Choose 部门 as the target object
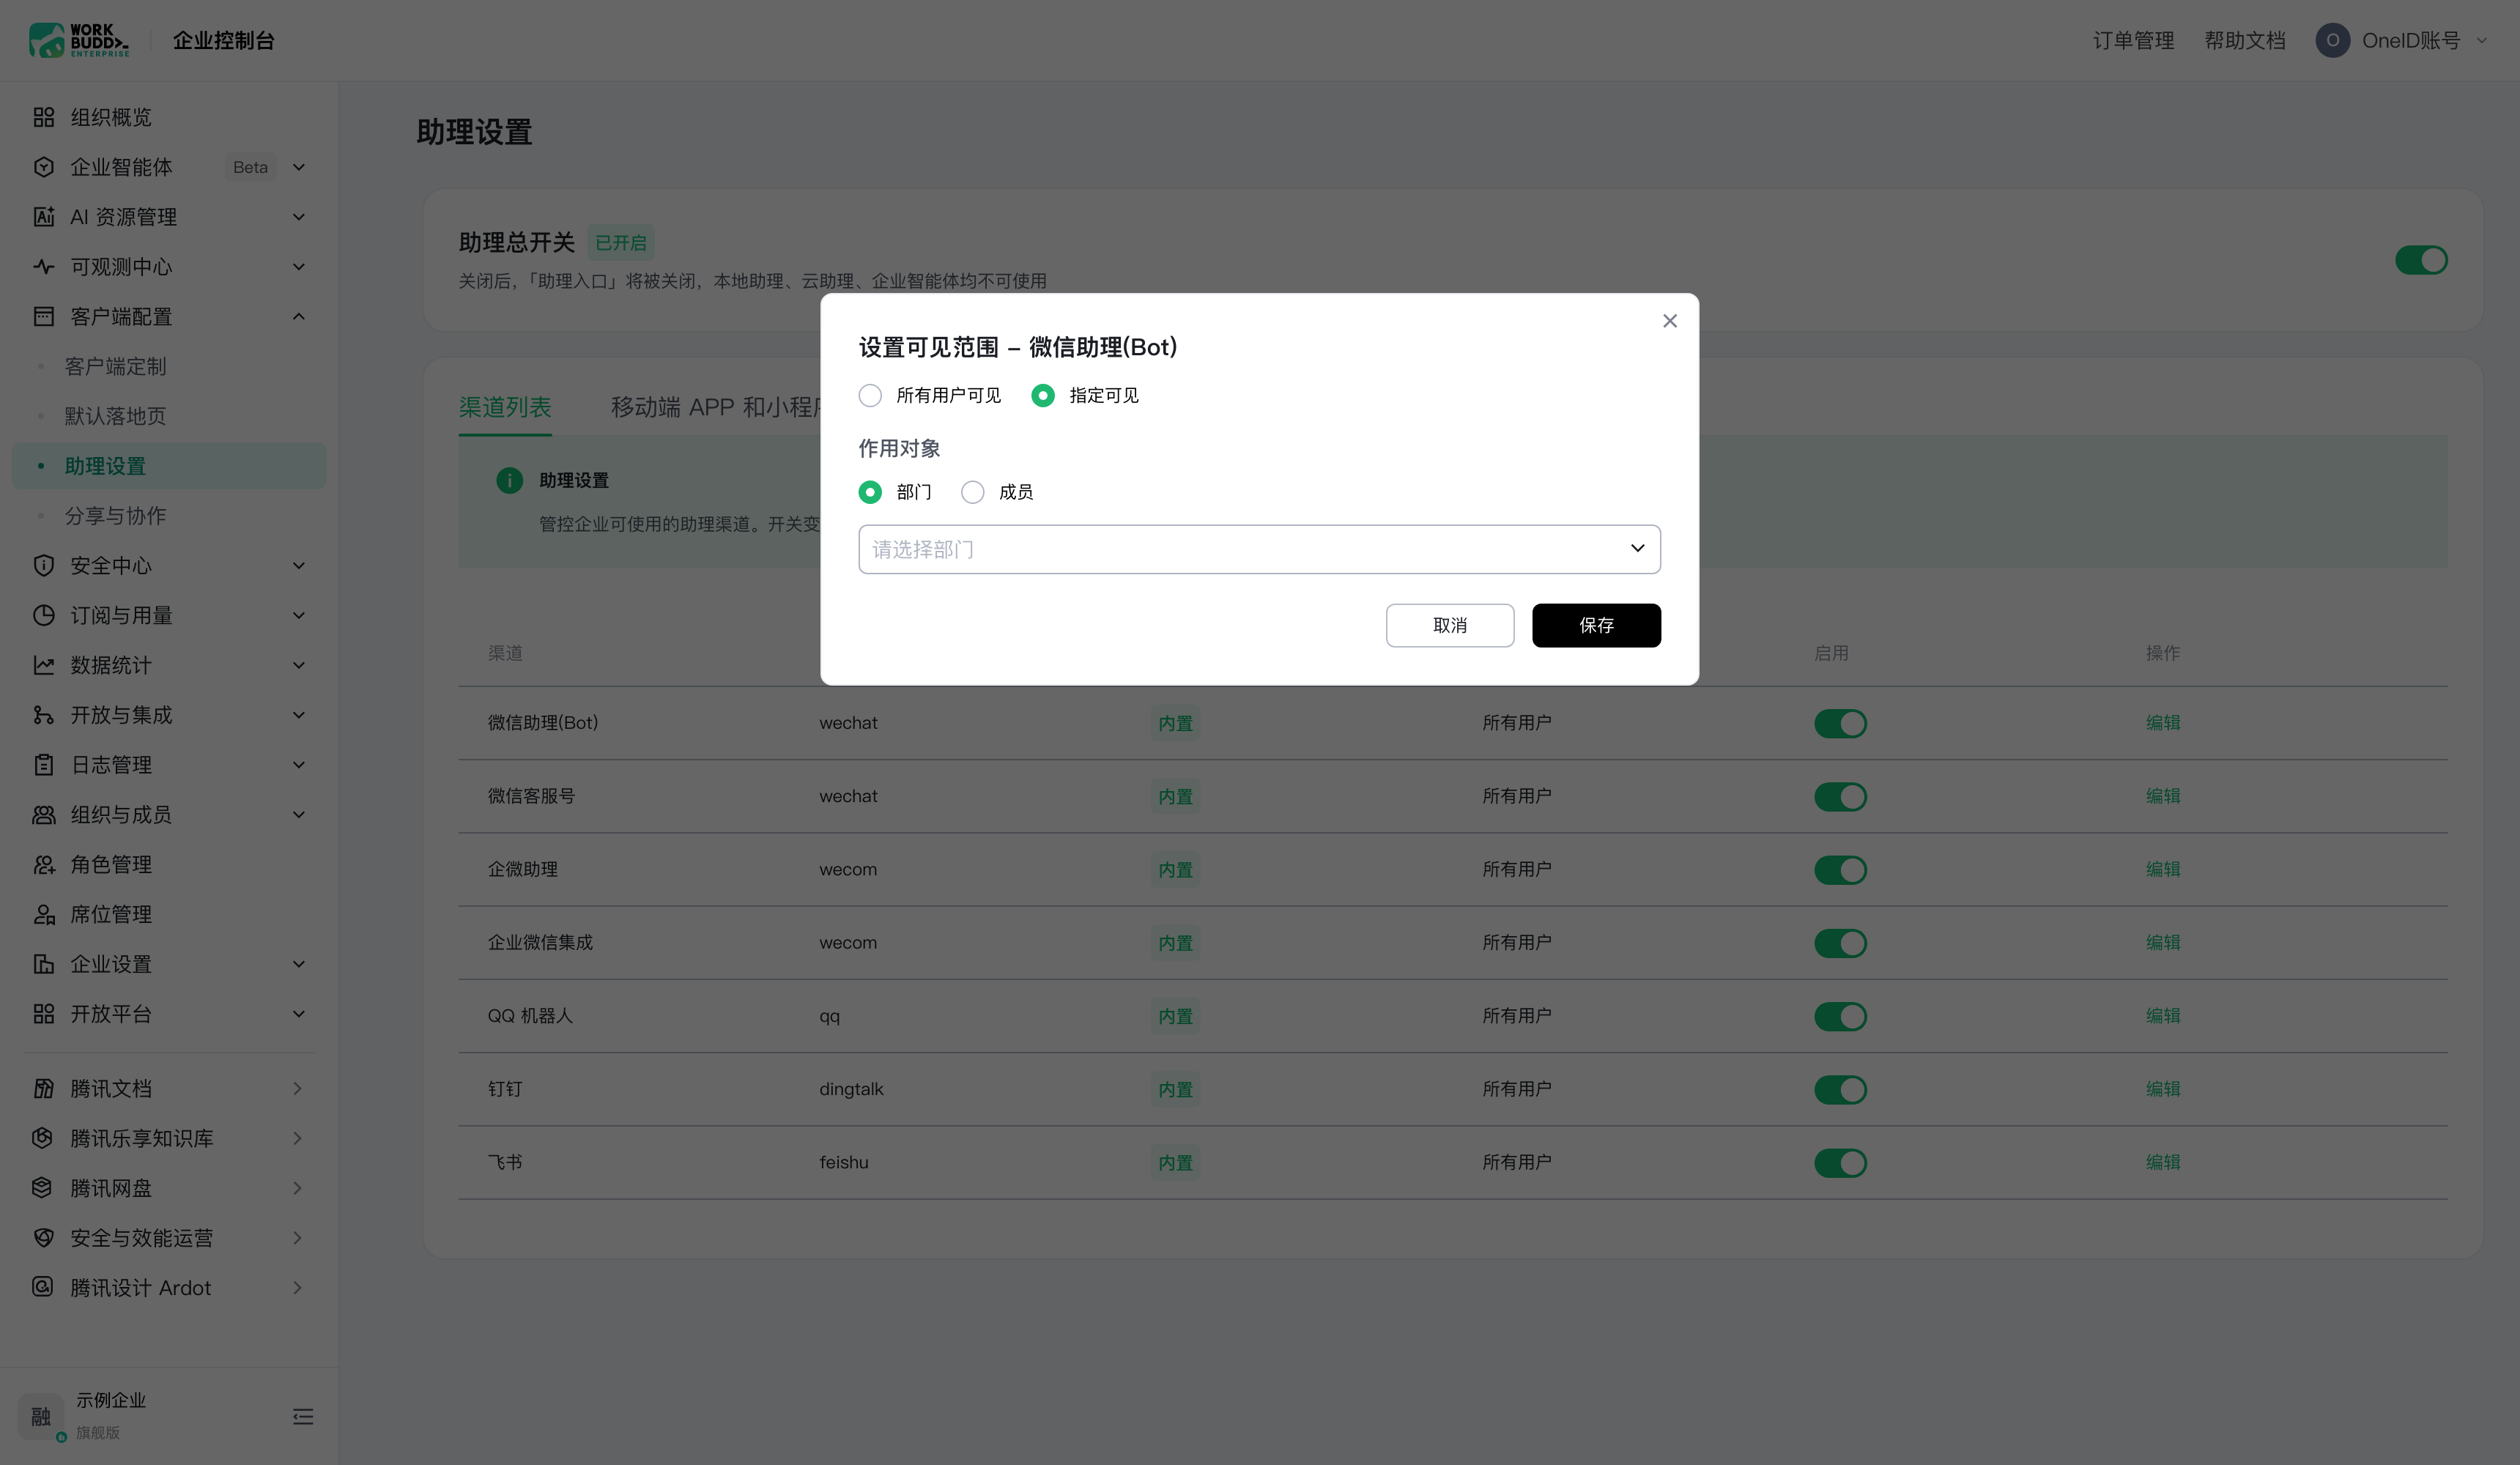 point(870,492)
